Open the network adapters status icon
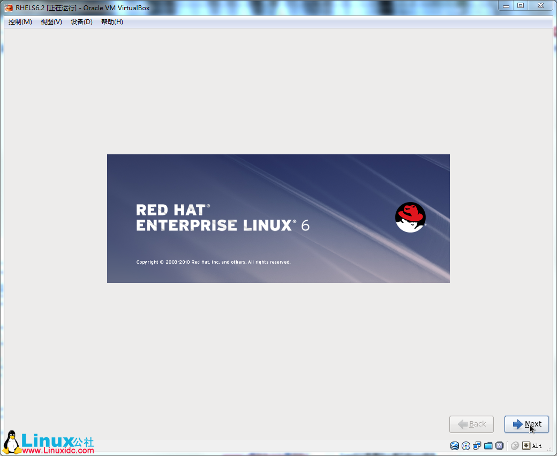 pos(477,446)
